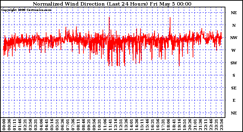Click the time label '13:26'
Viewport: 243px width, 132px height.
[126, 125]
